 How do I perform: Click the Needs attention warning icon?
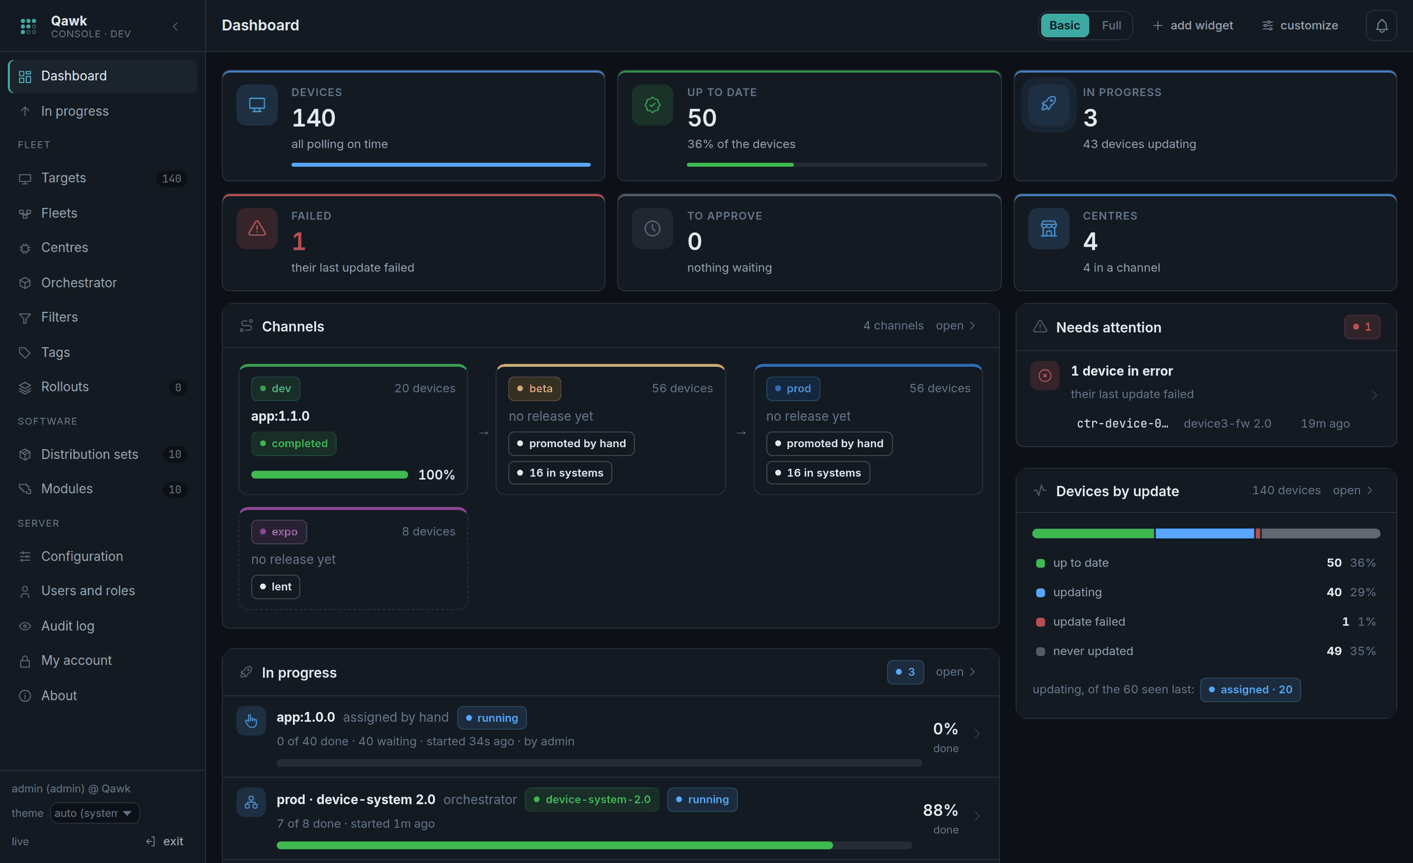point(1039,326)
